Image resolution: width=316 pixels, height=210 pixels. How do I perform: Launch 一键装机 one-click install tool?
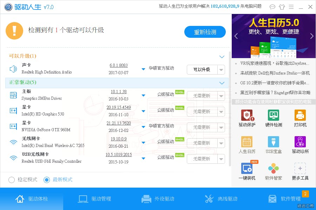247,171
